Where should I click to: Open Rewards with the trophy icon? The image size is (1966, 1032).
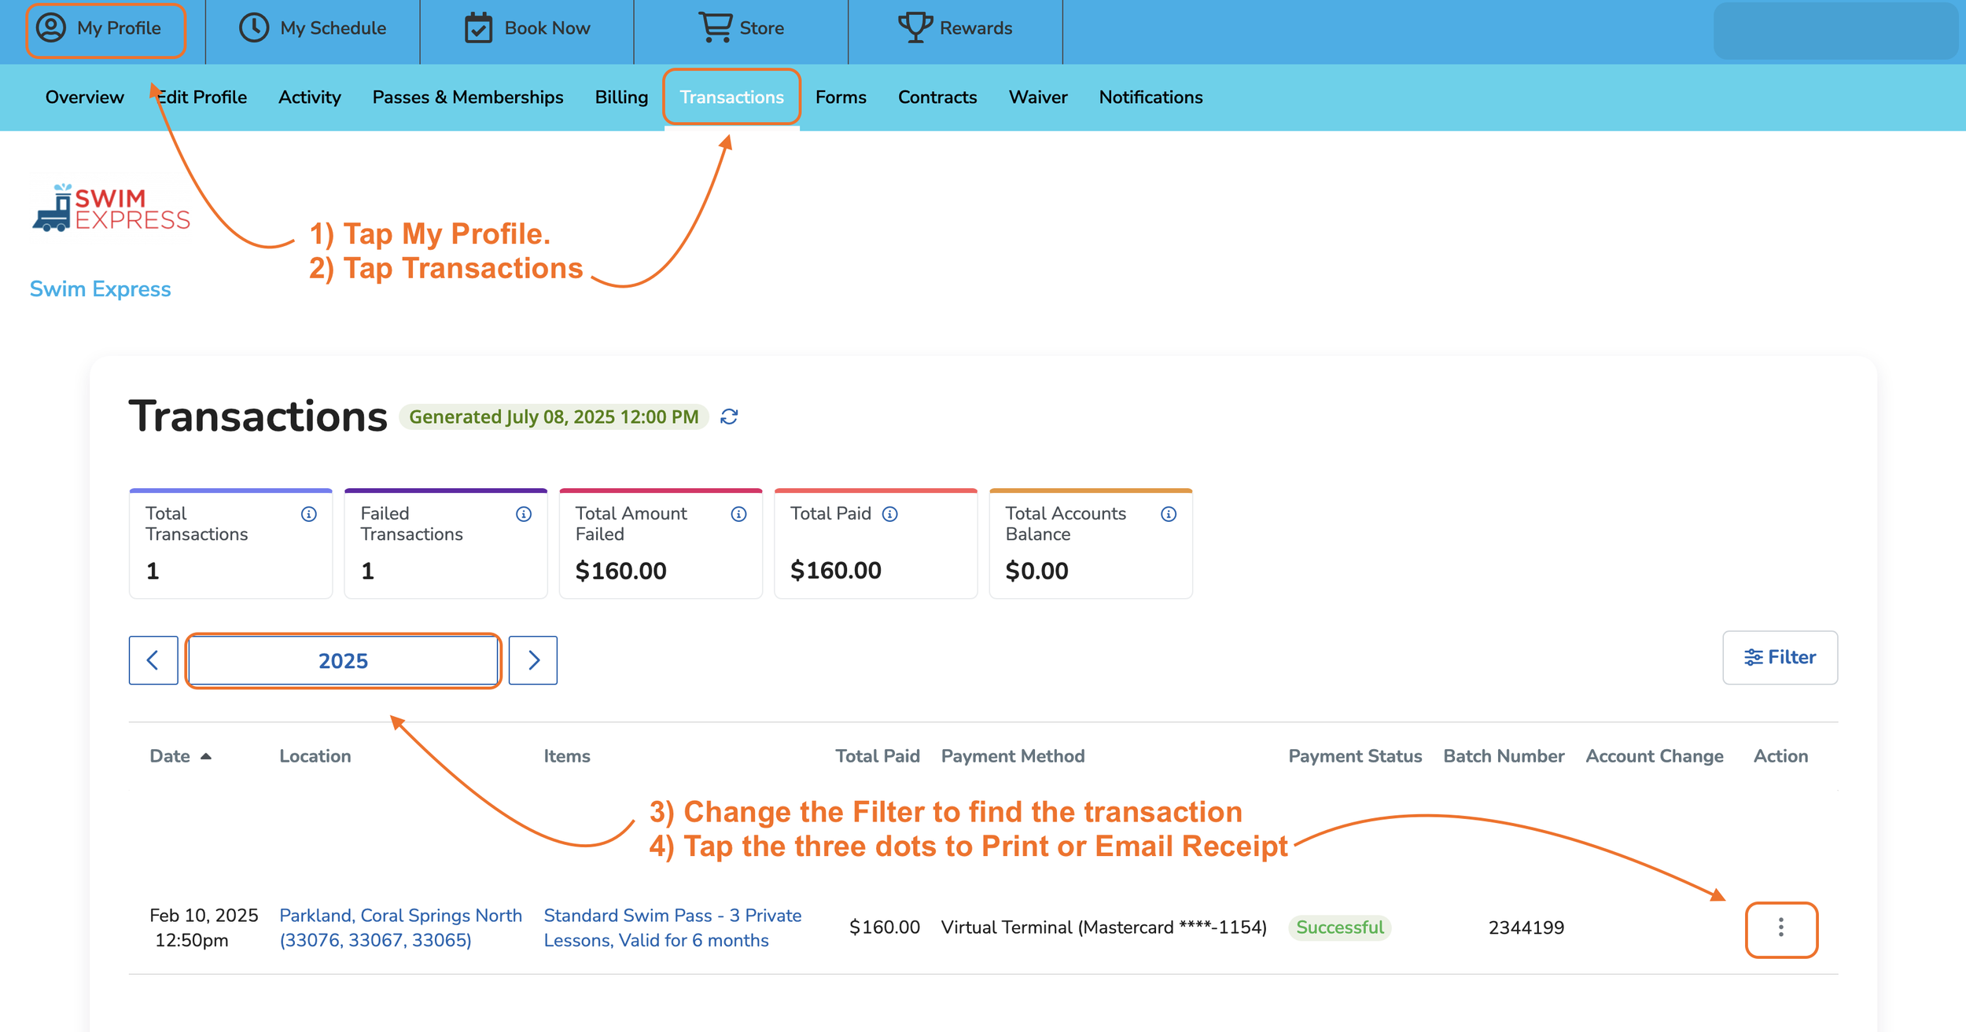tap(955, 28)
